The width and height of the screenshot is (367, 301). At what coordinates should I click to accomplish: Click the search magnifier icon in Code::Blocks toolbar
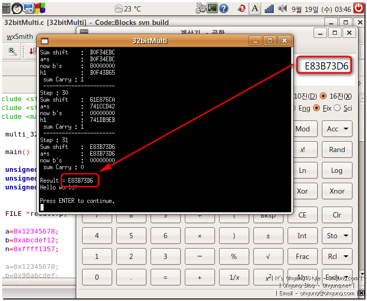(x=12, y=51)
